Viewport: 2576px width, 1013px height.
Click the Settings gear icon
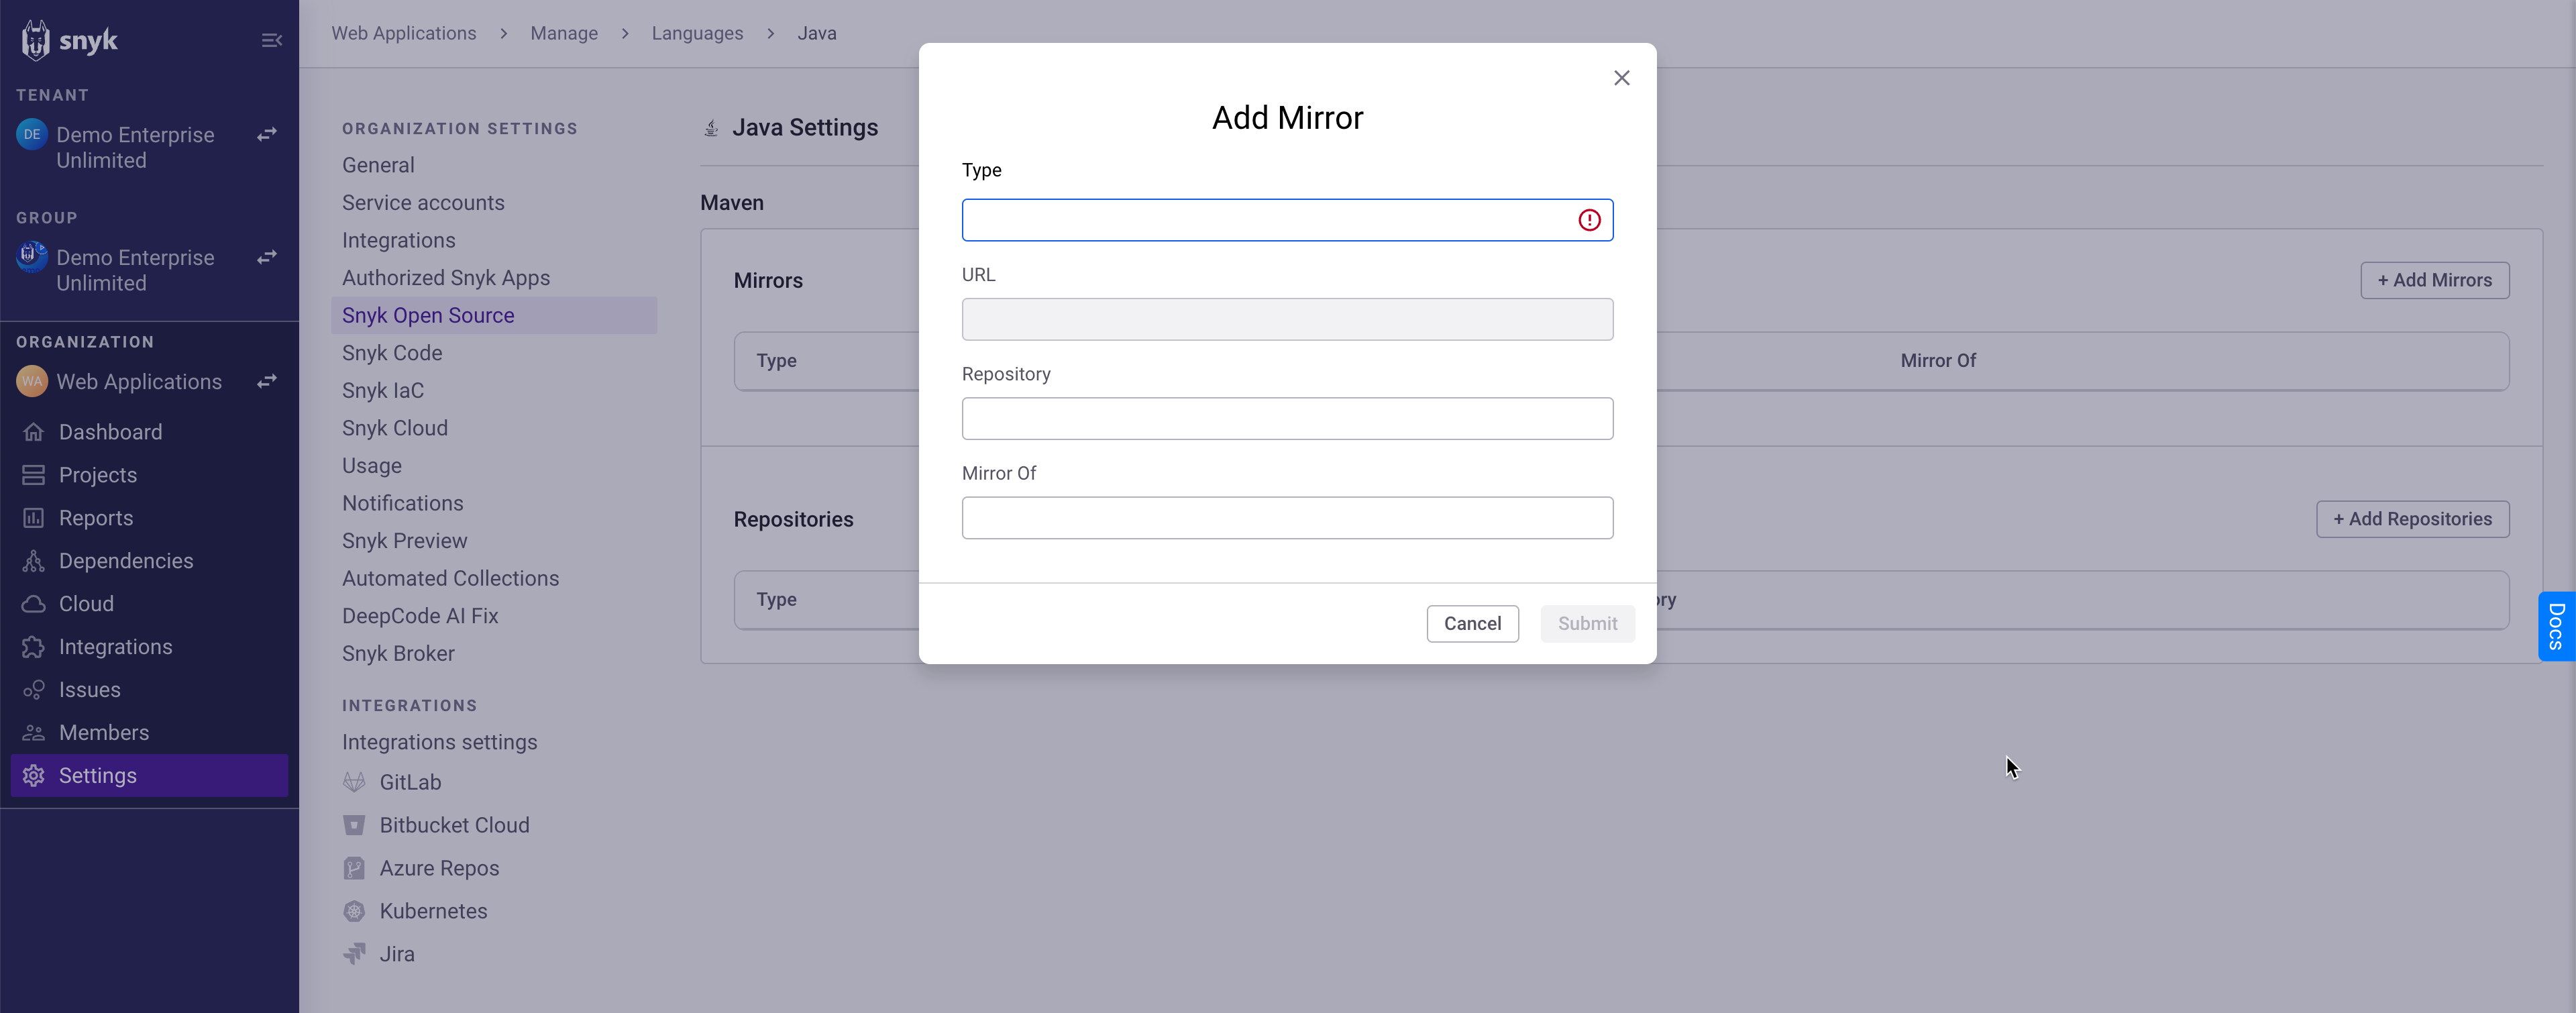tap(34, 776)
